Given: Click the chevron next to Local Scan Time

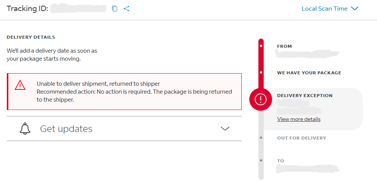Looking at the screenshot, I should pyautogui.click(x=355, y=9).
